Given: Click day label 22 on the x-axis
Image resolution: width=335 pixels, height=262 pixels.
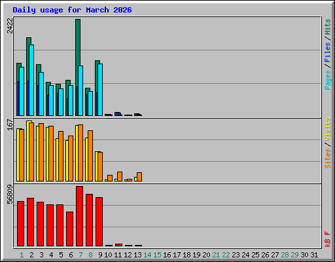Looking at the screenshot, I should (x=226, y=255).
